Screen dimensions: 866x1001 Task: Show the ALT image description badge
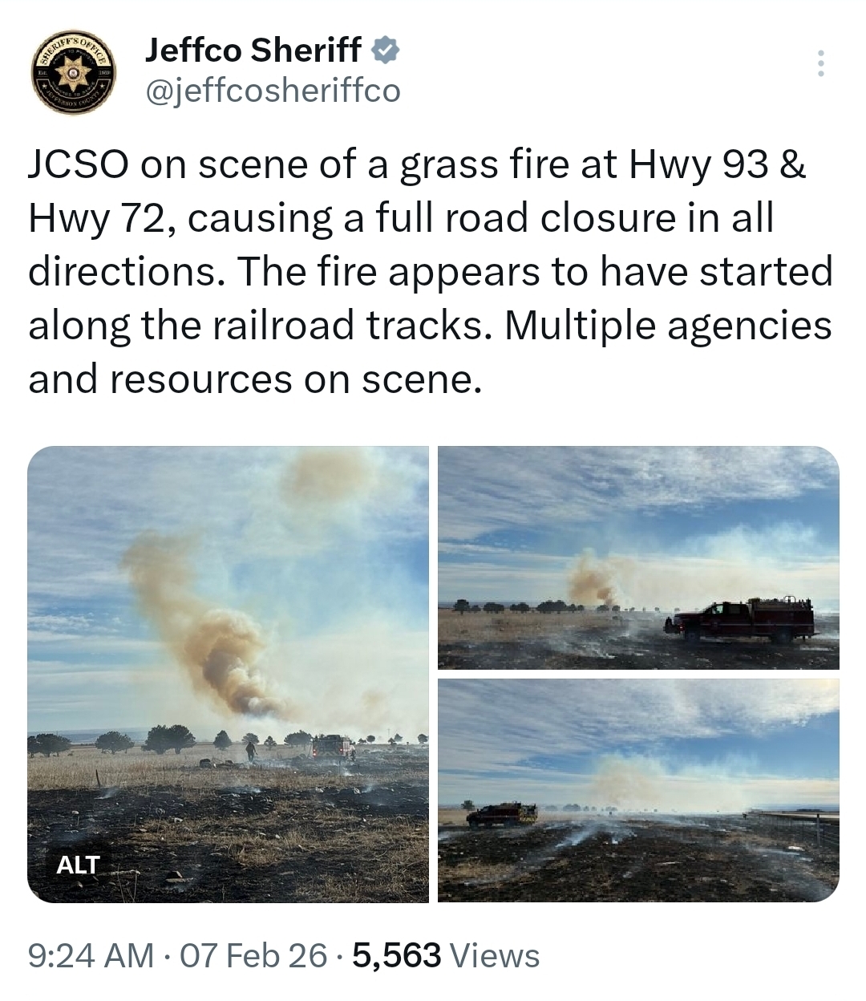point(78,865)
